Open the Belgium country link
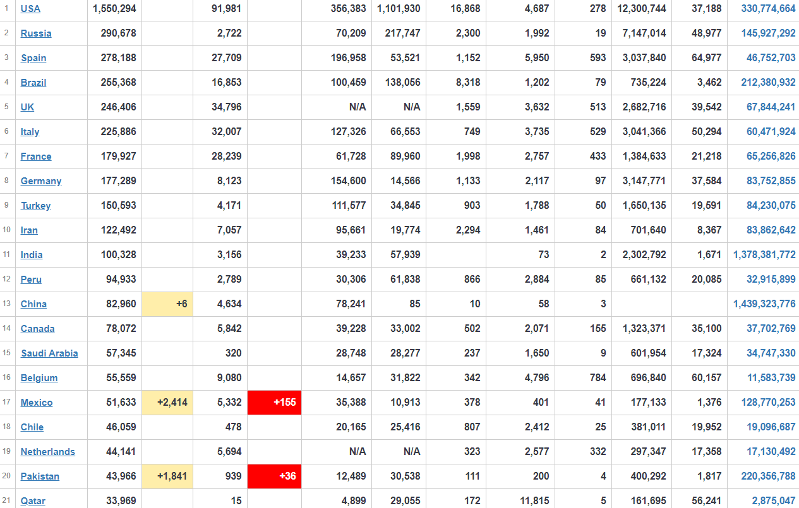 [39, 378]
